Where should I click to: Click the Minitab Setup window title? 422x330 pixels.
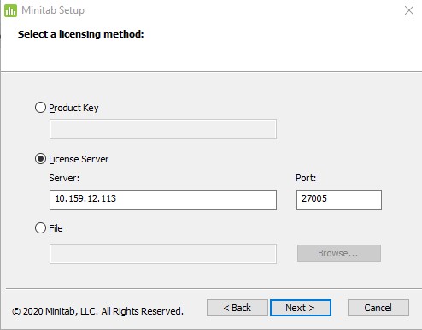pos(53,10)
